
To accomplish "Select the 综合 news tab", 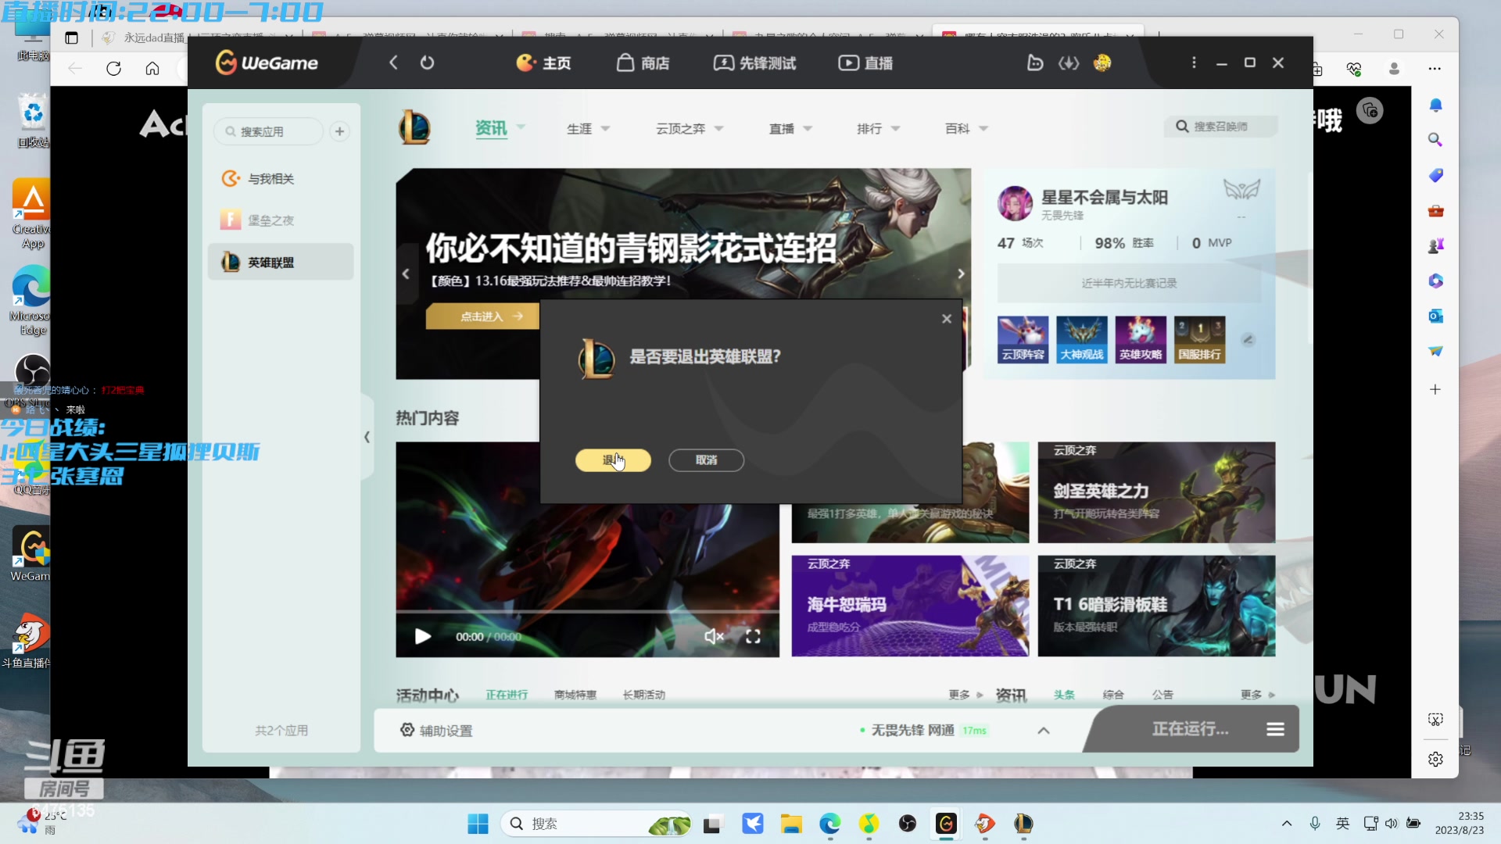I will [1113, 695].
